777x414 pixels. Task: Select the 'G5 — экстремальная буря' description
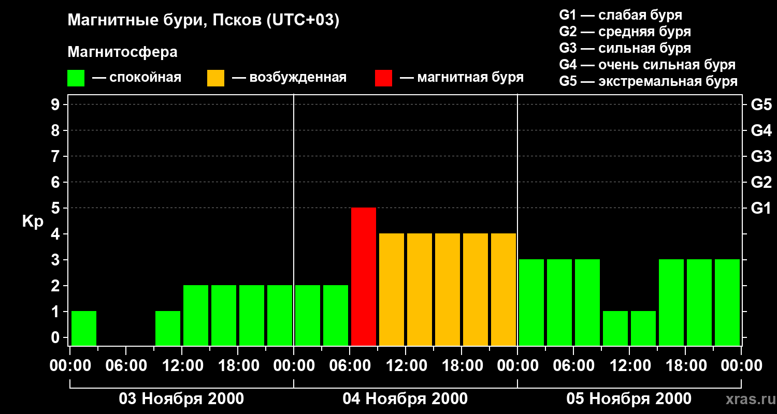tap(649, 81)
